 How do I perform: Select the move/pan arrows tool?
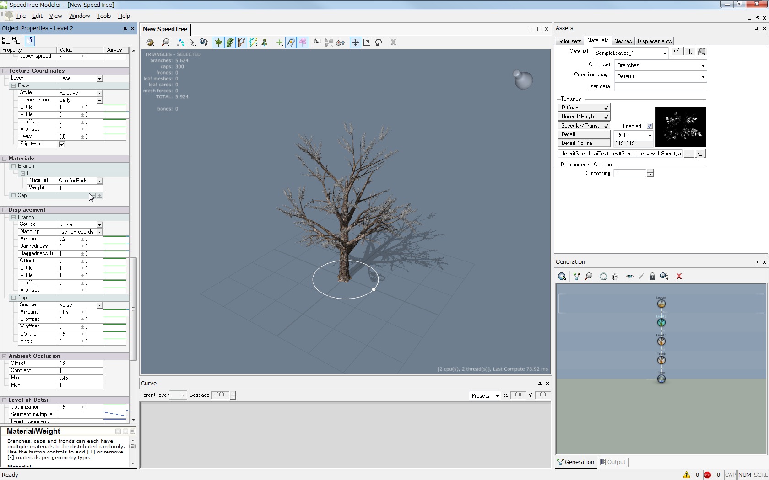point(355,43)
